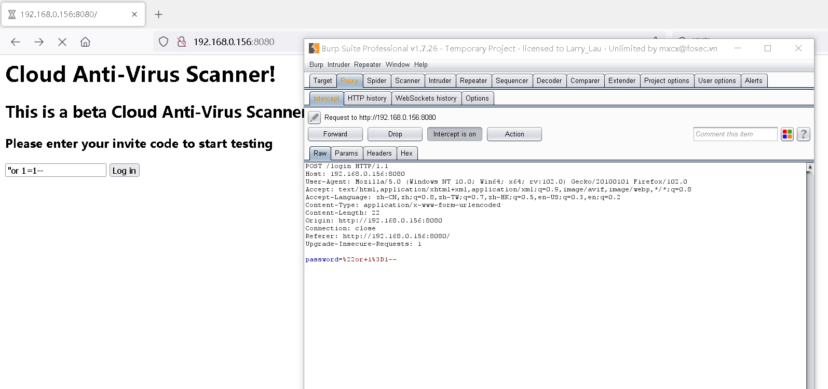Switch to HTTP history sub-tab
The height and width of the screenshot is (389, 828).
click(367, 99)
